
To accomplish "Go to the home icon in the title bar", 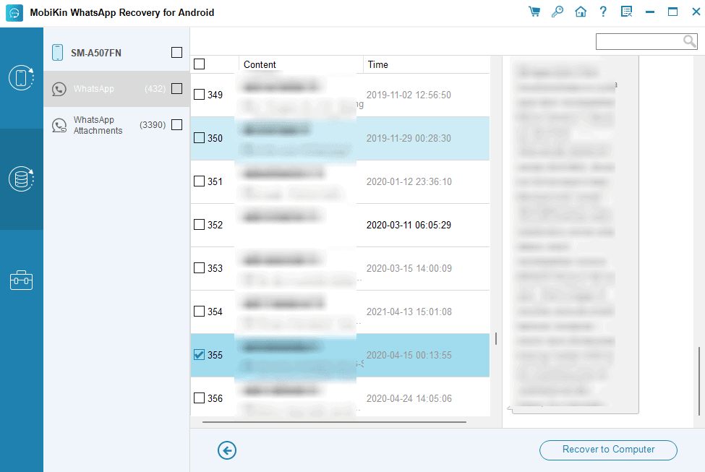I will tap(581, 12).
